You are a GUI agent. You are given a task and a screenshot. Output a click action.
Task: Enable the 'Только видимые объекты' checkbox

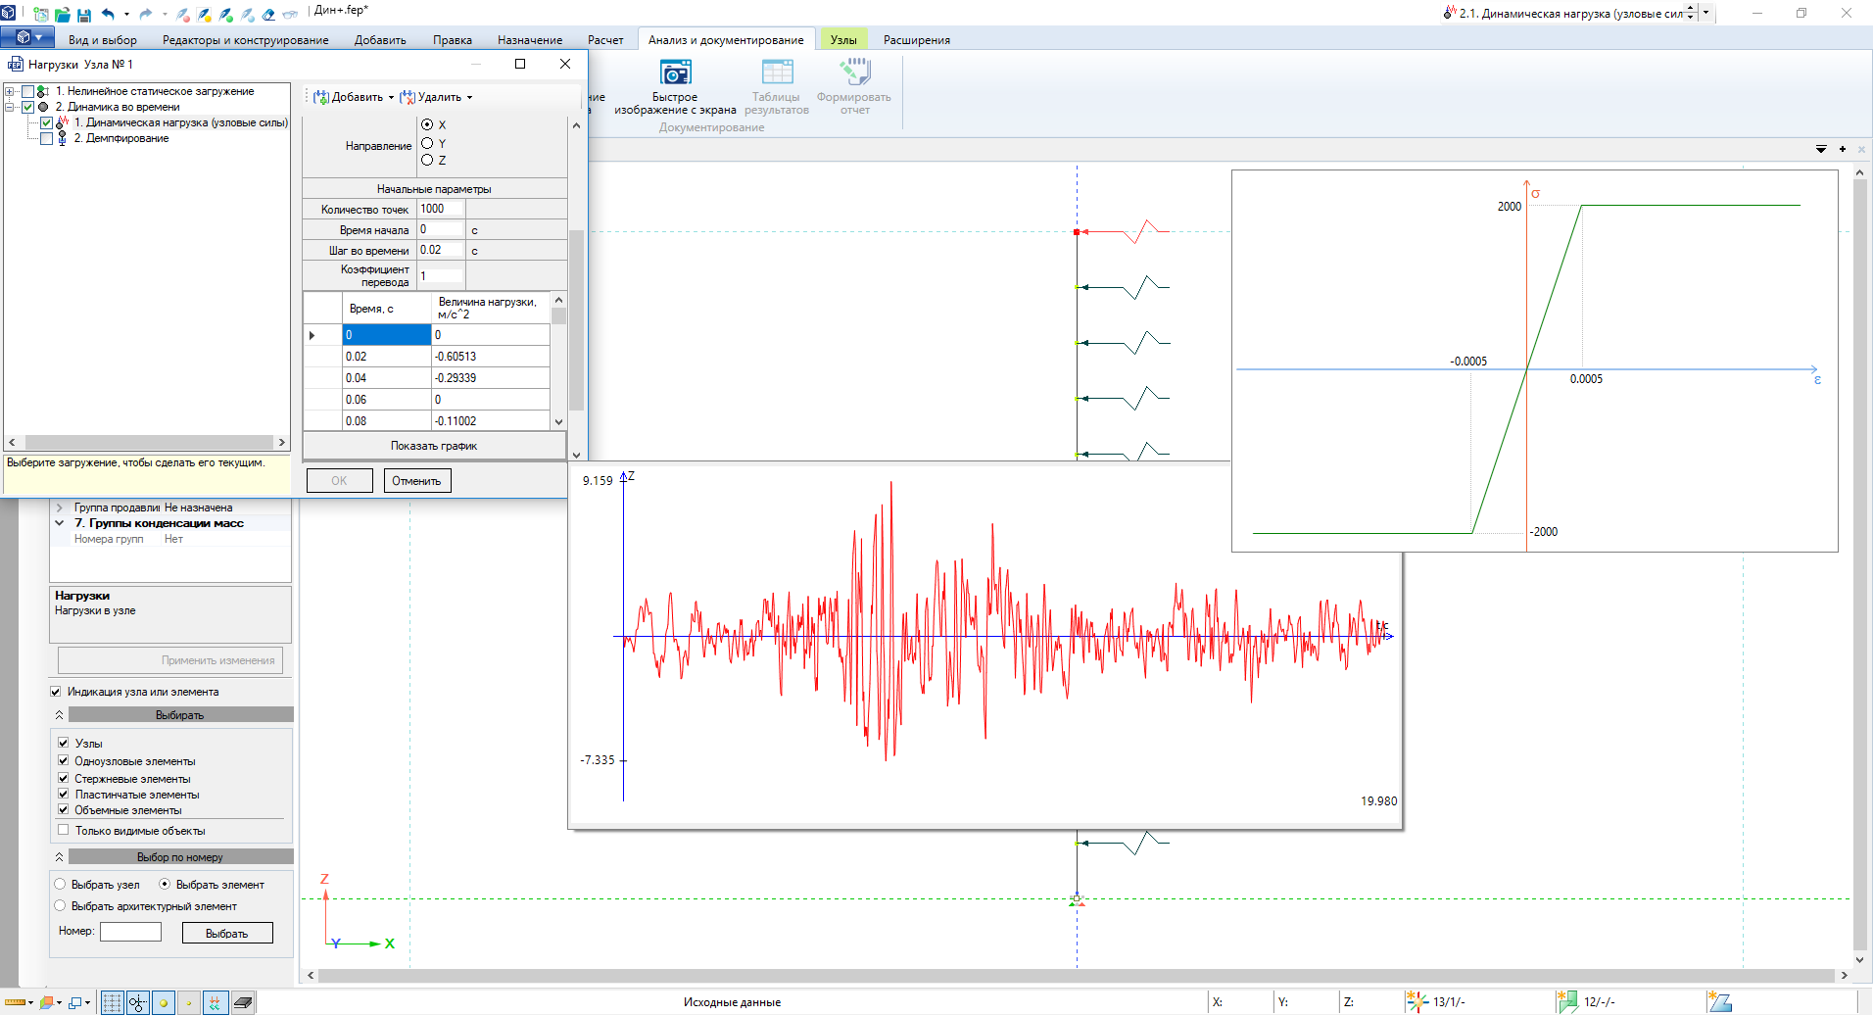pyautogui.click(x=64, y=830)
